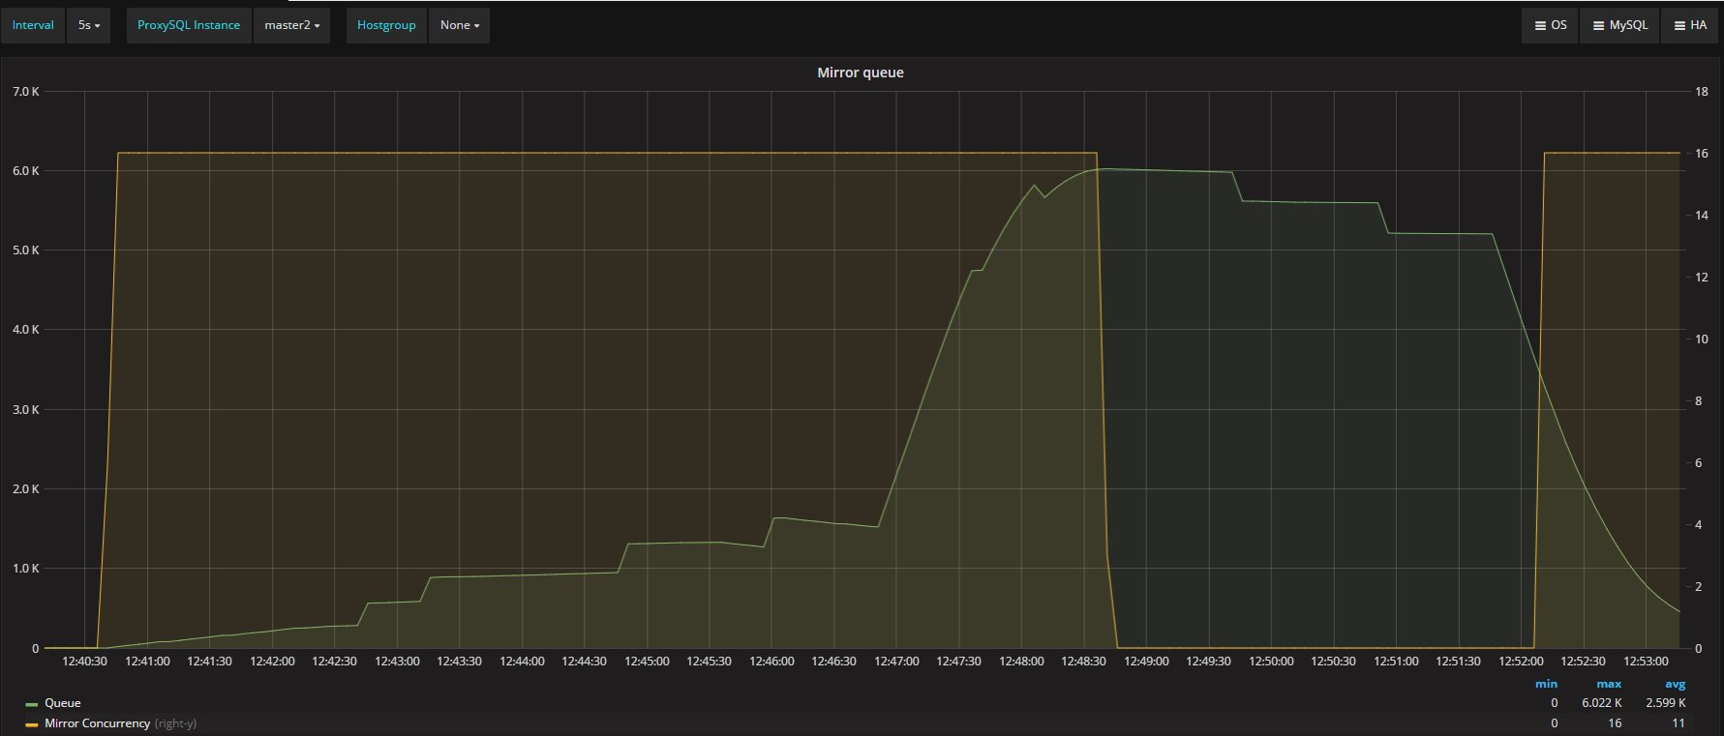Toggle the Mirror Concurrency legend label
Viewport: 1724px width, 736px height.
tap(97, 723)
